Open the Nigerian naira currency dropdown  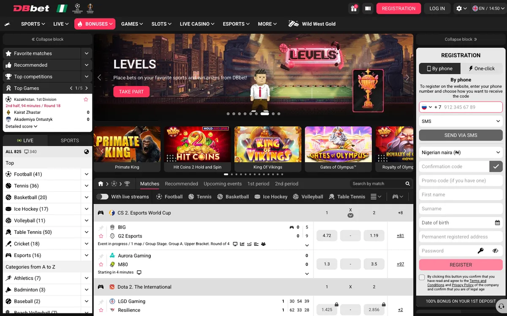click(461, 153)
